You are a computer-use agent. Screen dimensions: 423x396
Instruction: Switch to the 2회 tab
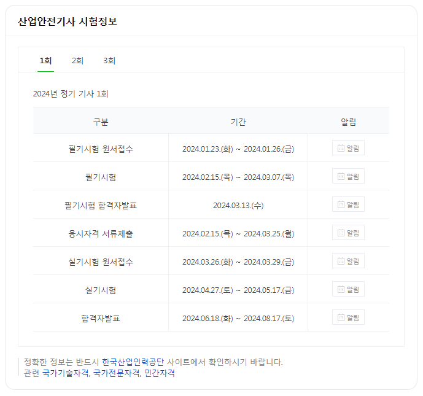tap(77, 61)
